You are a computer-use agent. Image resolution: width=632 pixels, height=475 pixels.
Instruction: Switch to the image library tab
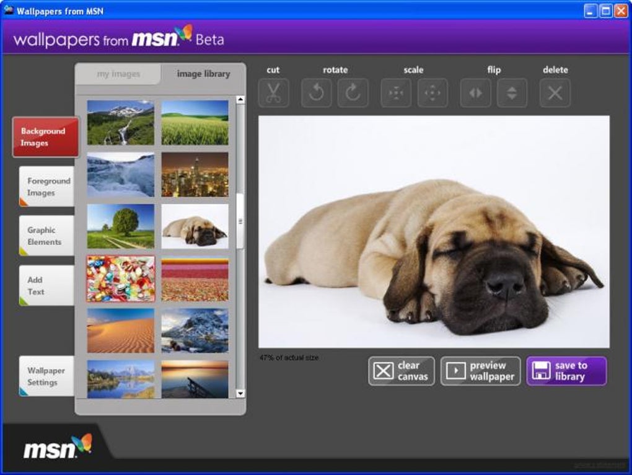point(203,74)
